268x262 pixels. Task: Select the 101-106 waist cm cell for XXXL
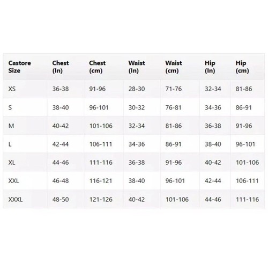point(177,199)
